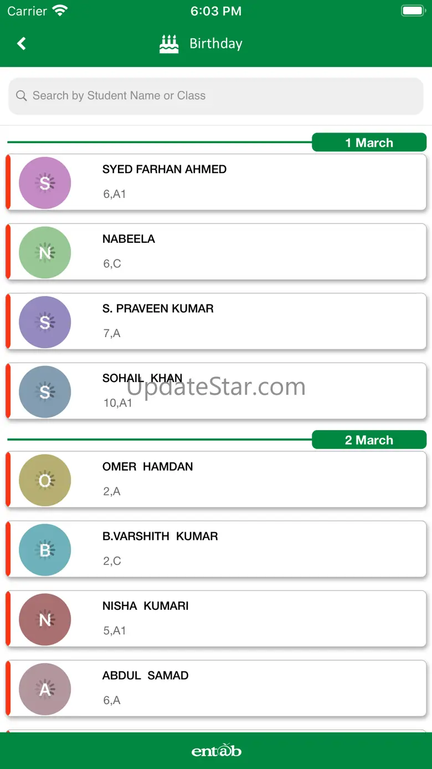The height and width of the screenshot is (769, 432).
Task: Select S. Praveen Kumar's violet avatar
Action: 45,322
